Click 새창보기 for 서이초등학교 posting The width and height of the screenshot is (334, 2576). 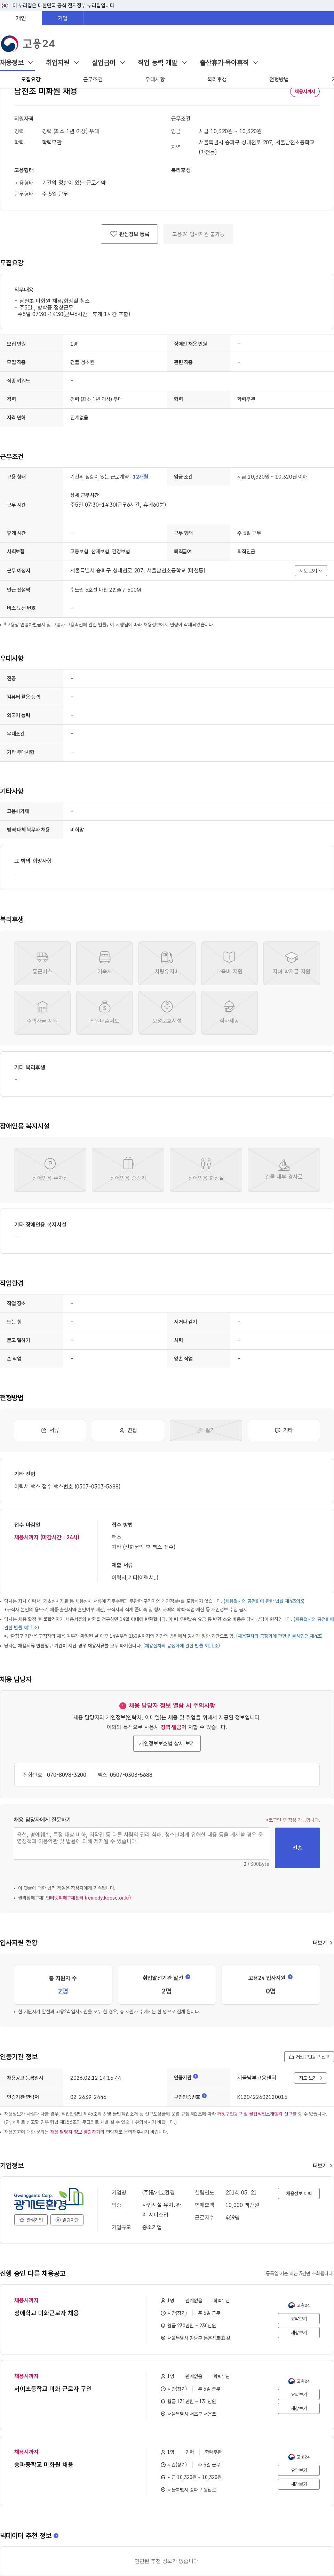click(x=299, y=2408)
